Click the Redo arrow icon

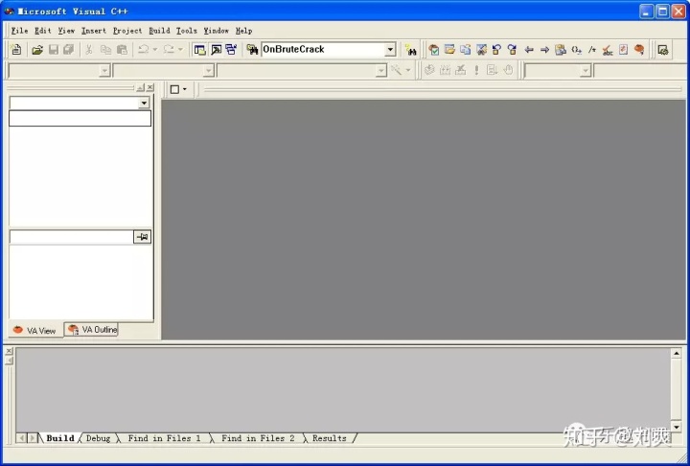(169, 49)
